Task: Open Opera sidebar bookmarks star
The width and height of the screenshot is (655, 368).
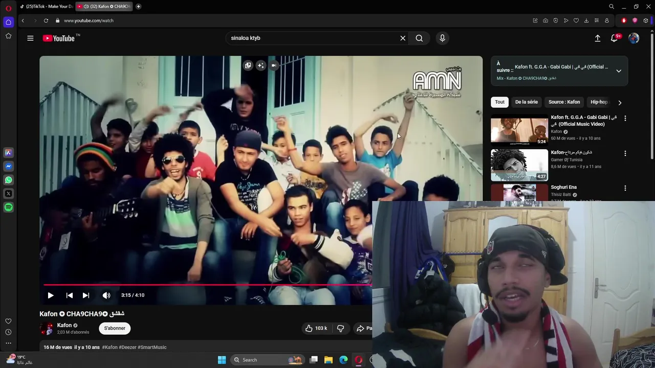Action: click(x=8, y=36)
